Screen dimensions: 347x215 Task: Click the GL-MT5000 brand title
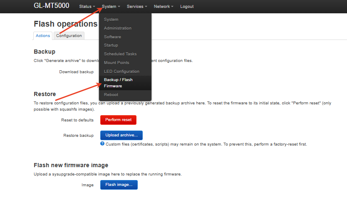(x=51, y=6)
